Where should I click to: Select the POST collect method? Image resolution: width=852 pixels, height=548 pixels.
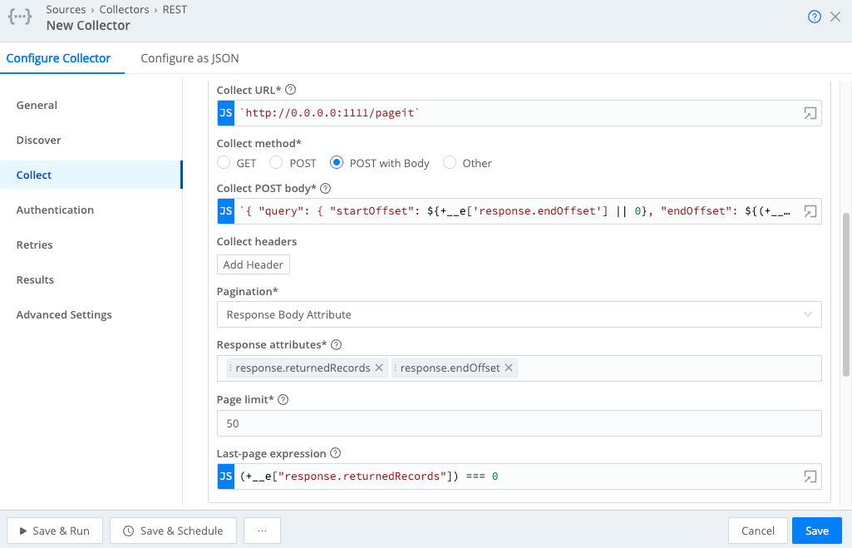coord(275,163)
